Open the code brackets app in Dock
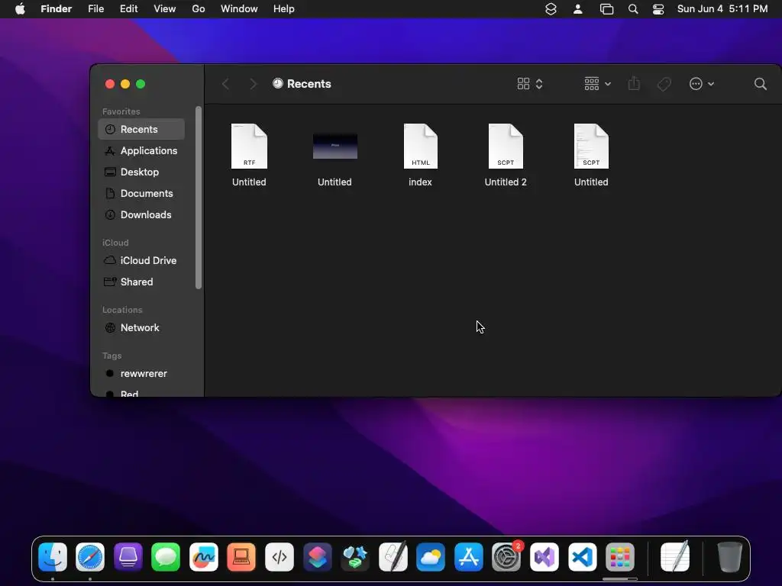Viewport: 782px width, 586px height. [x=280, y=557]
